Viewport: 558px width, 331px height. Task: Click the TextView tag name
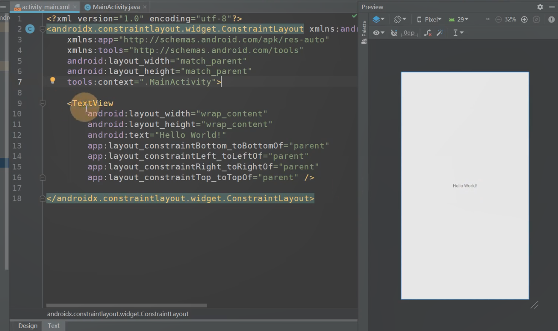(x=93, y=103)
